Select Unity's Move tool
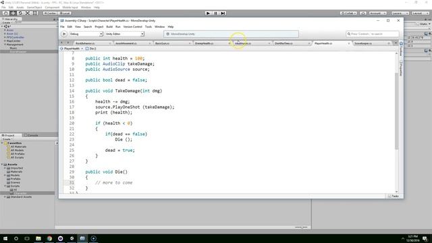Screen dimensions: 432x243 [13, 13]
